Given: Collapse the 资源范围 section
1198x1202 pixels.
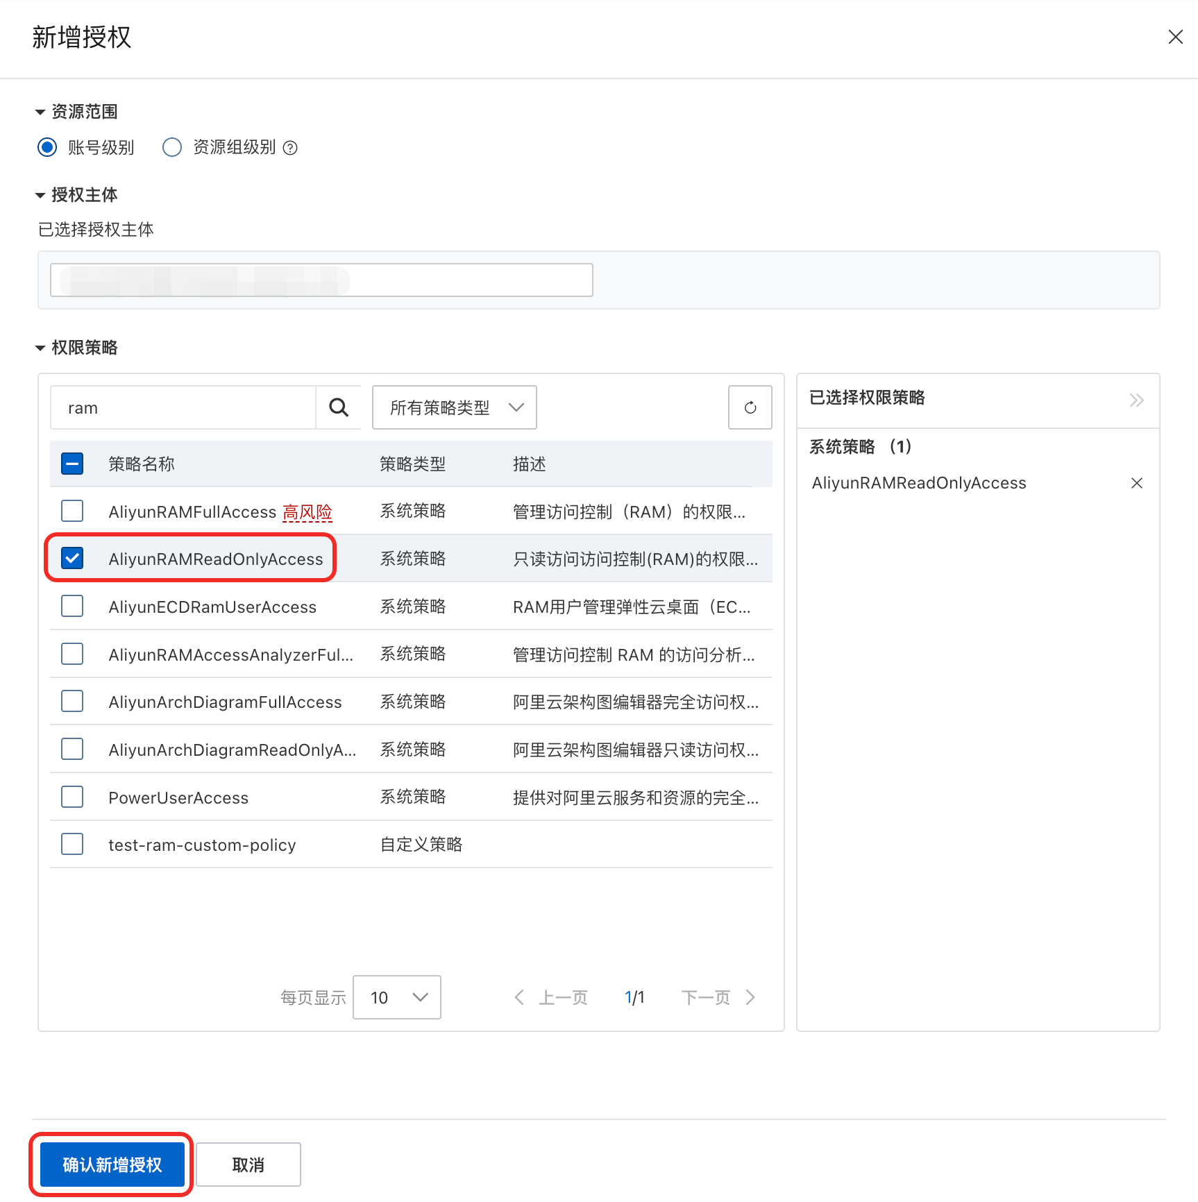Looking at the screenshot, I should click(40, 112).
